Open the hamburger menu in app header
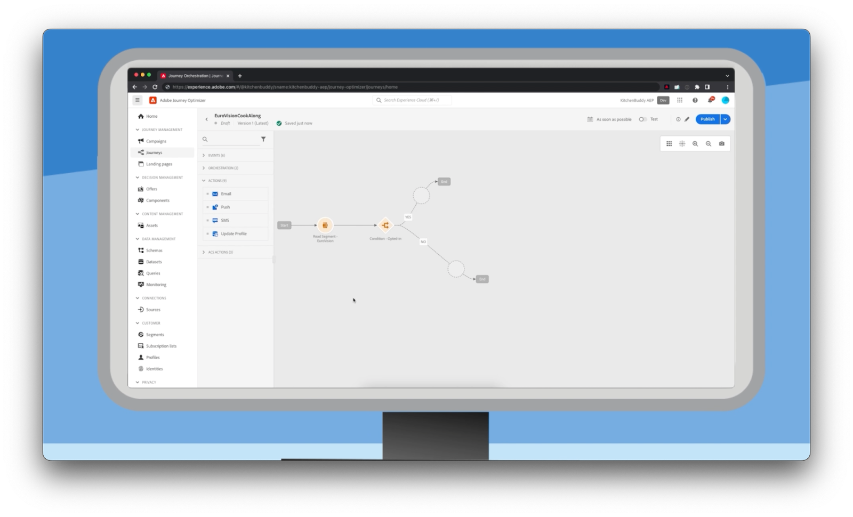 (137, 100)
